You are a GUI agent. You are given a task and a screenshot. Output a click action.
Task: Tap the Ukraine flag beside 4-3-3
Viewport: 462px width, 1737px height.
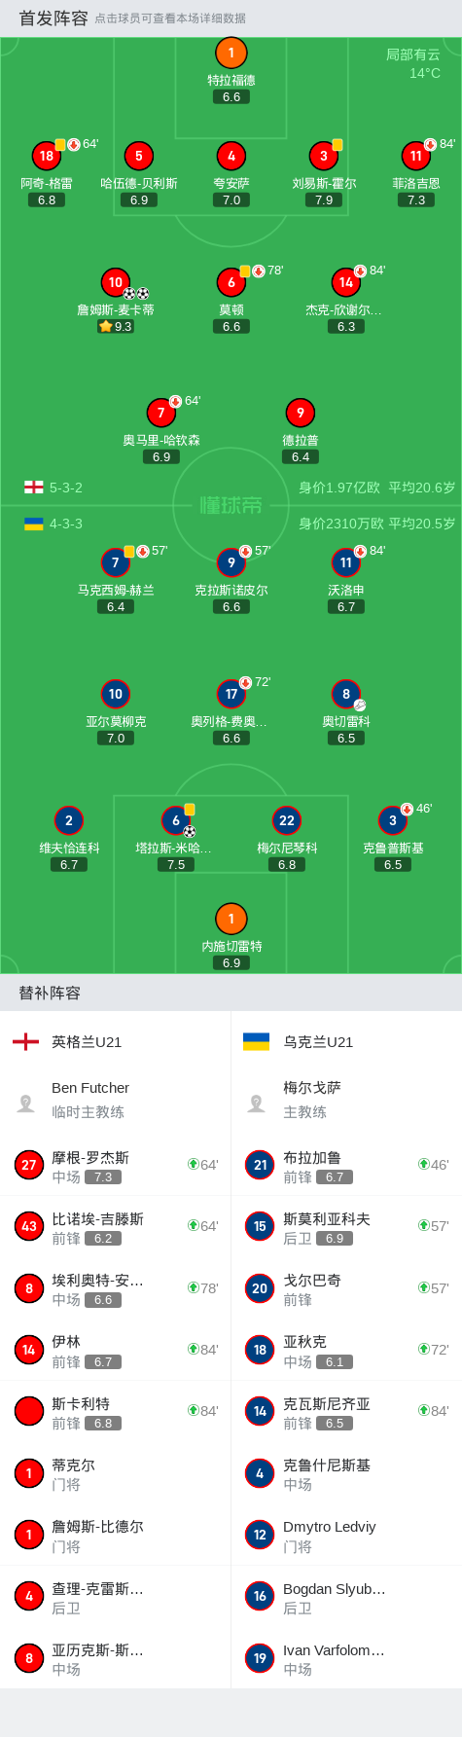pyautogui.click(x=34, y=524)
